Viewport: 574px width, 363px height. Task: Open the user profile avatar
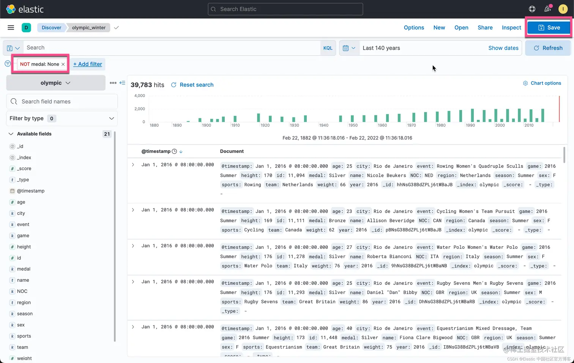(x=563, y=9)
